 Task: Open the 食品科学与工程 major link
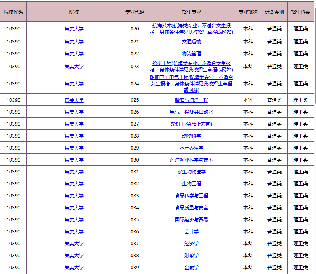click(192, 195)
